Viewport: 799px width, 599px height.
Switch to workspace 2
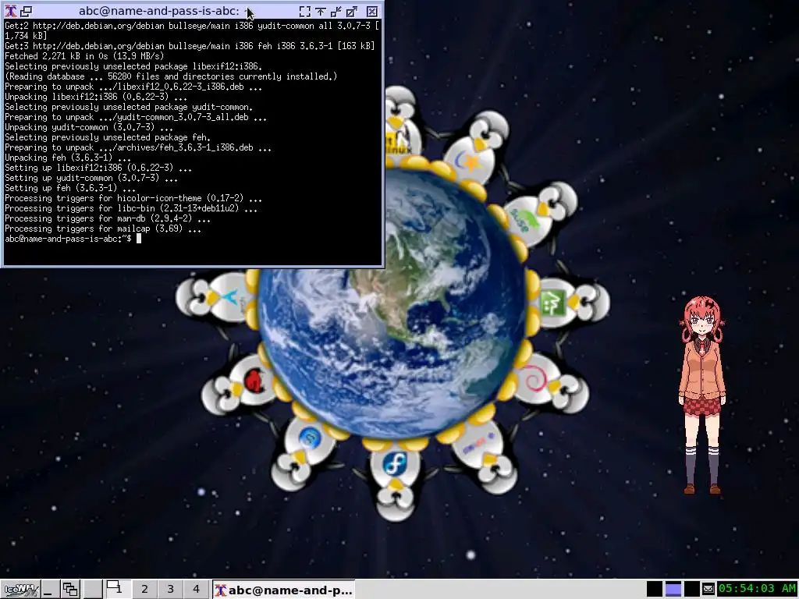click(144, 590)
